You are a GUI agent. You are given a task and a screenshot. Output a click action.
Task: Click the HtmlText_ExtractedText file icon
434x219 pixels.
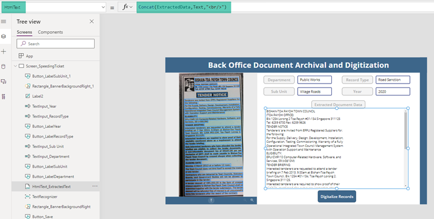(x=27, y=187)
